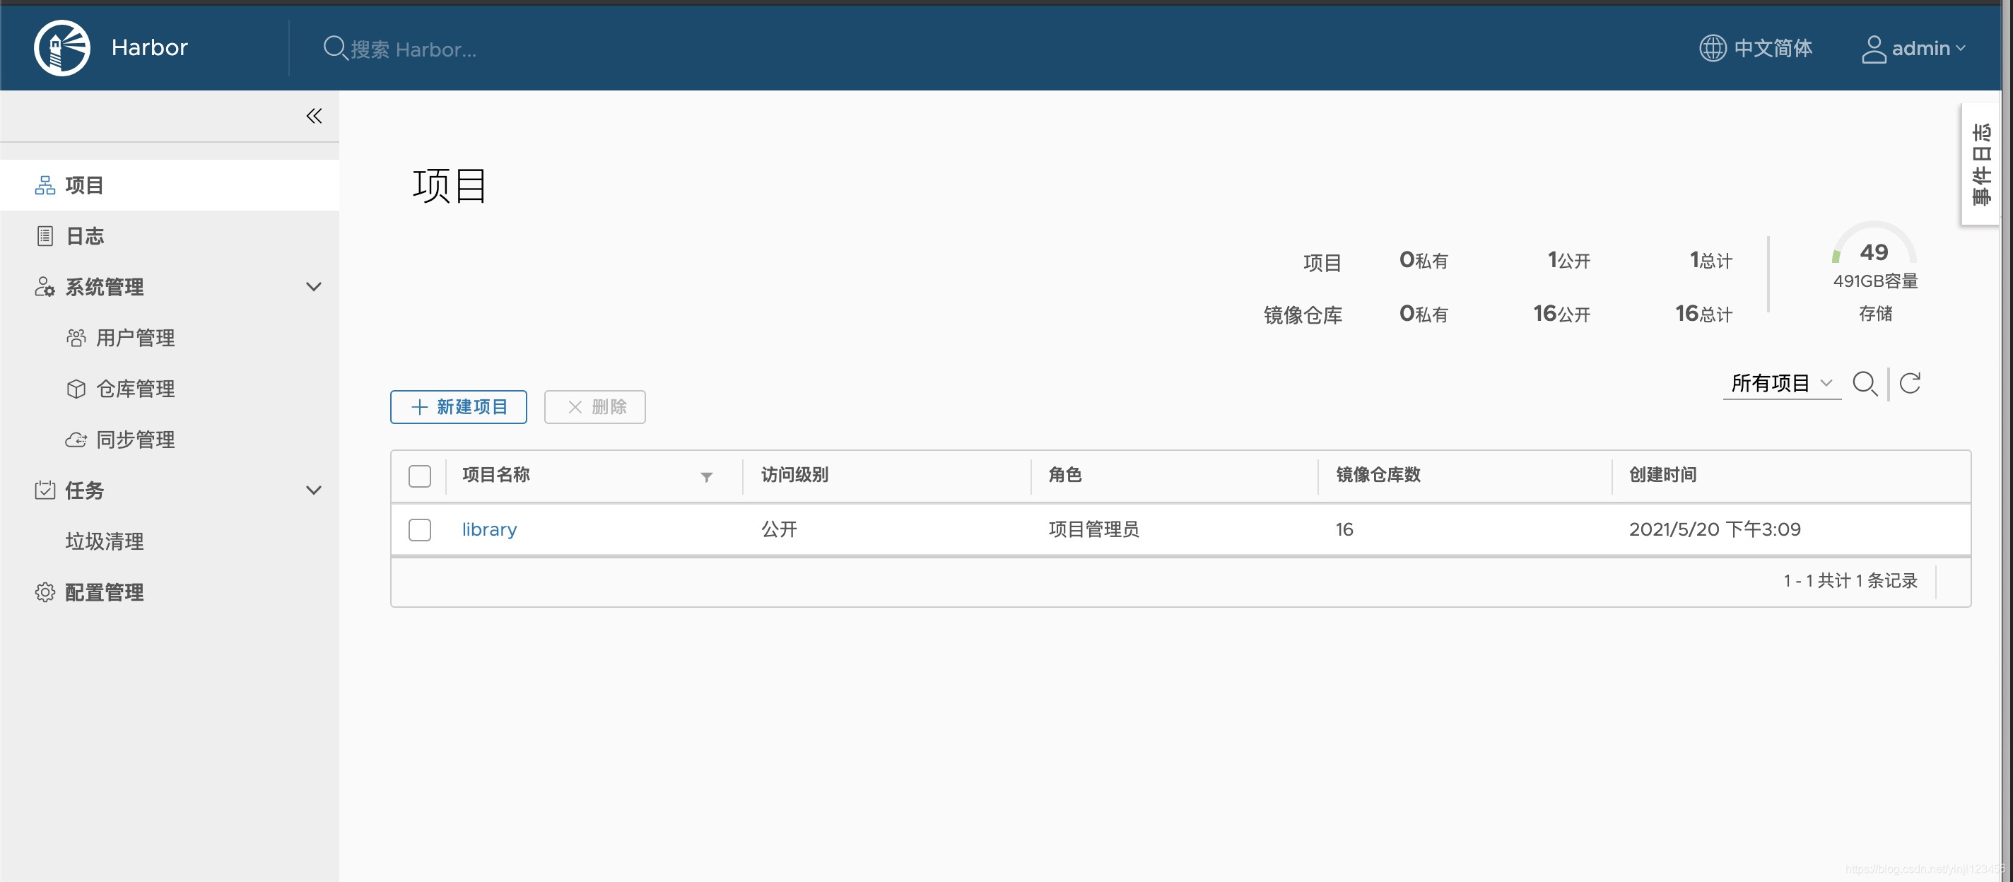Image resolution: width=2013 pixels, height=882 pixels.
Task: Collapse the sidebar with double-chevron icon
Action: click(313, 116)
